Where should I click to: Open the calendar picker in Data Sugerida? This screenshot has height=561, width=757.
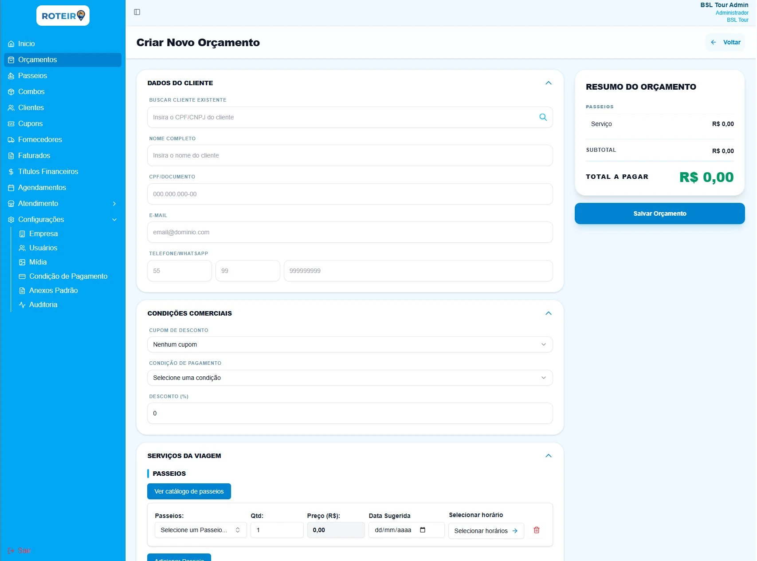422,530
